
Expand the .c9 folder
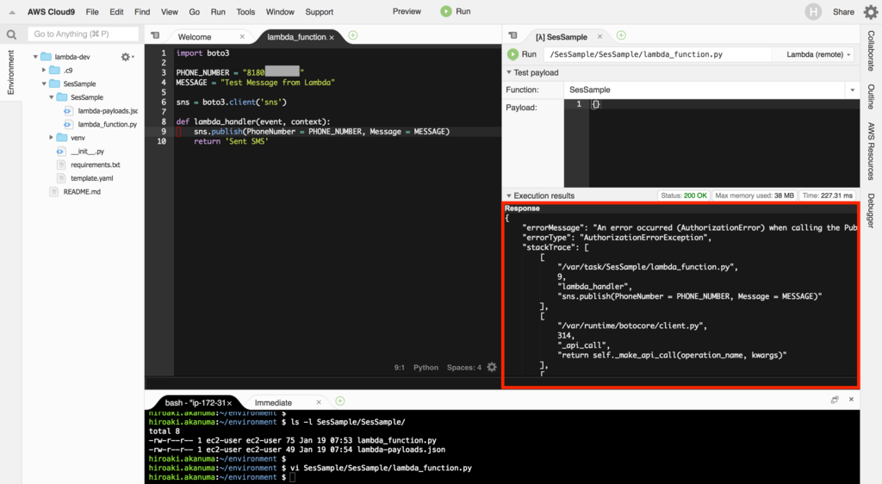coord(44,71)
